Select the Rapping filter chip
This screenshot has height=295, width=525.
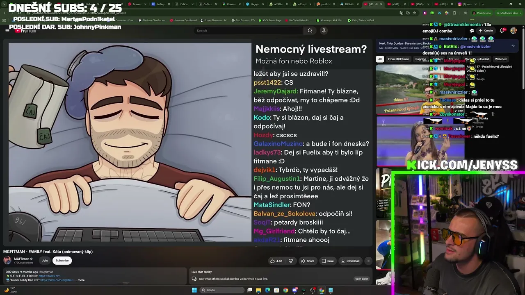(420, 59)
